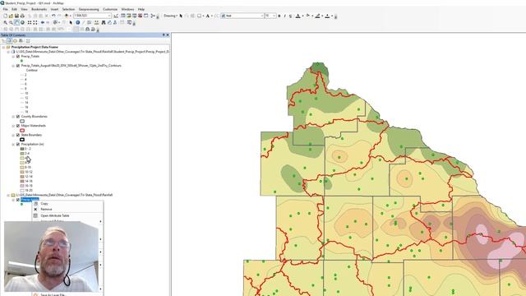Close the Table Of Contents panel
This screenshot has width=526, height=296.
tap(168, 35)
